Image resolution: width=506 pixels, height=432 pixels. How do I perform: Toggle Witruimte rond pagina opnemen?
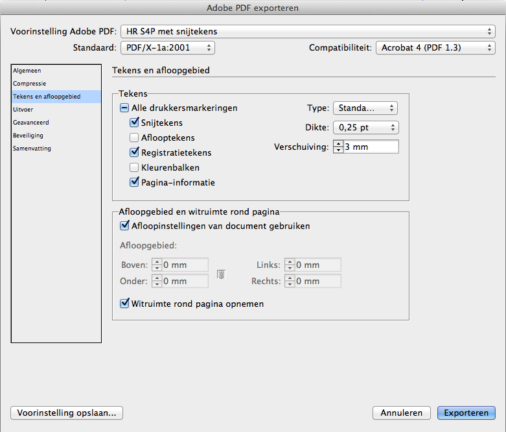tap(124, 304)
